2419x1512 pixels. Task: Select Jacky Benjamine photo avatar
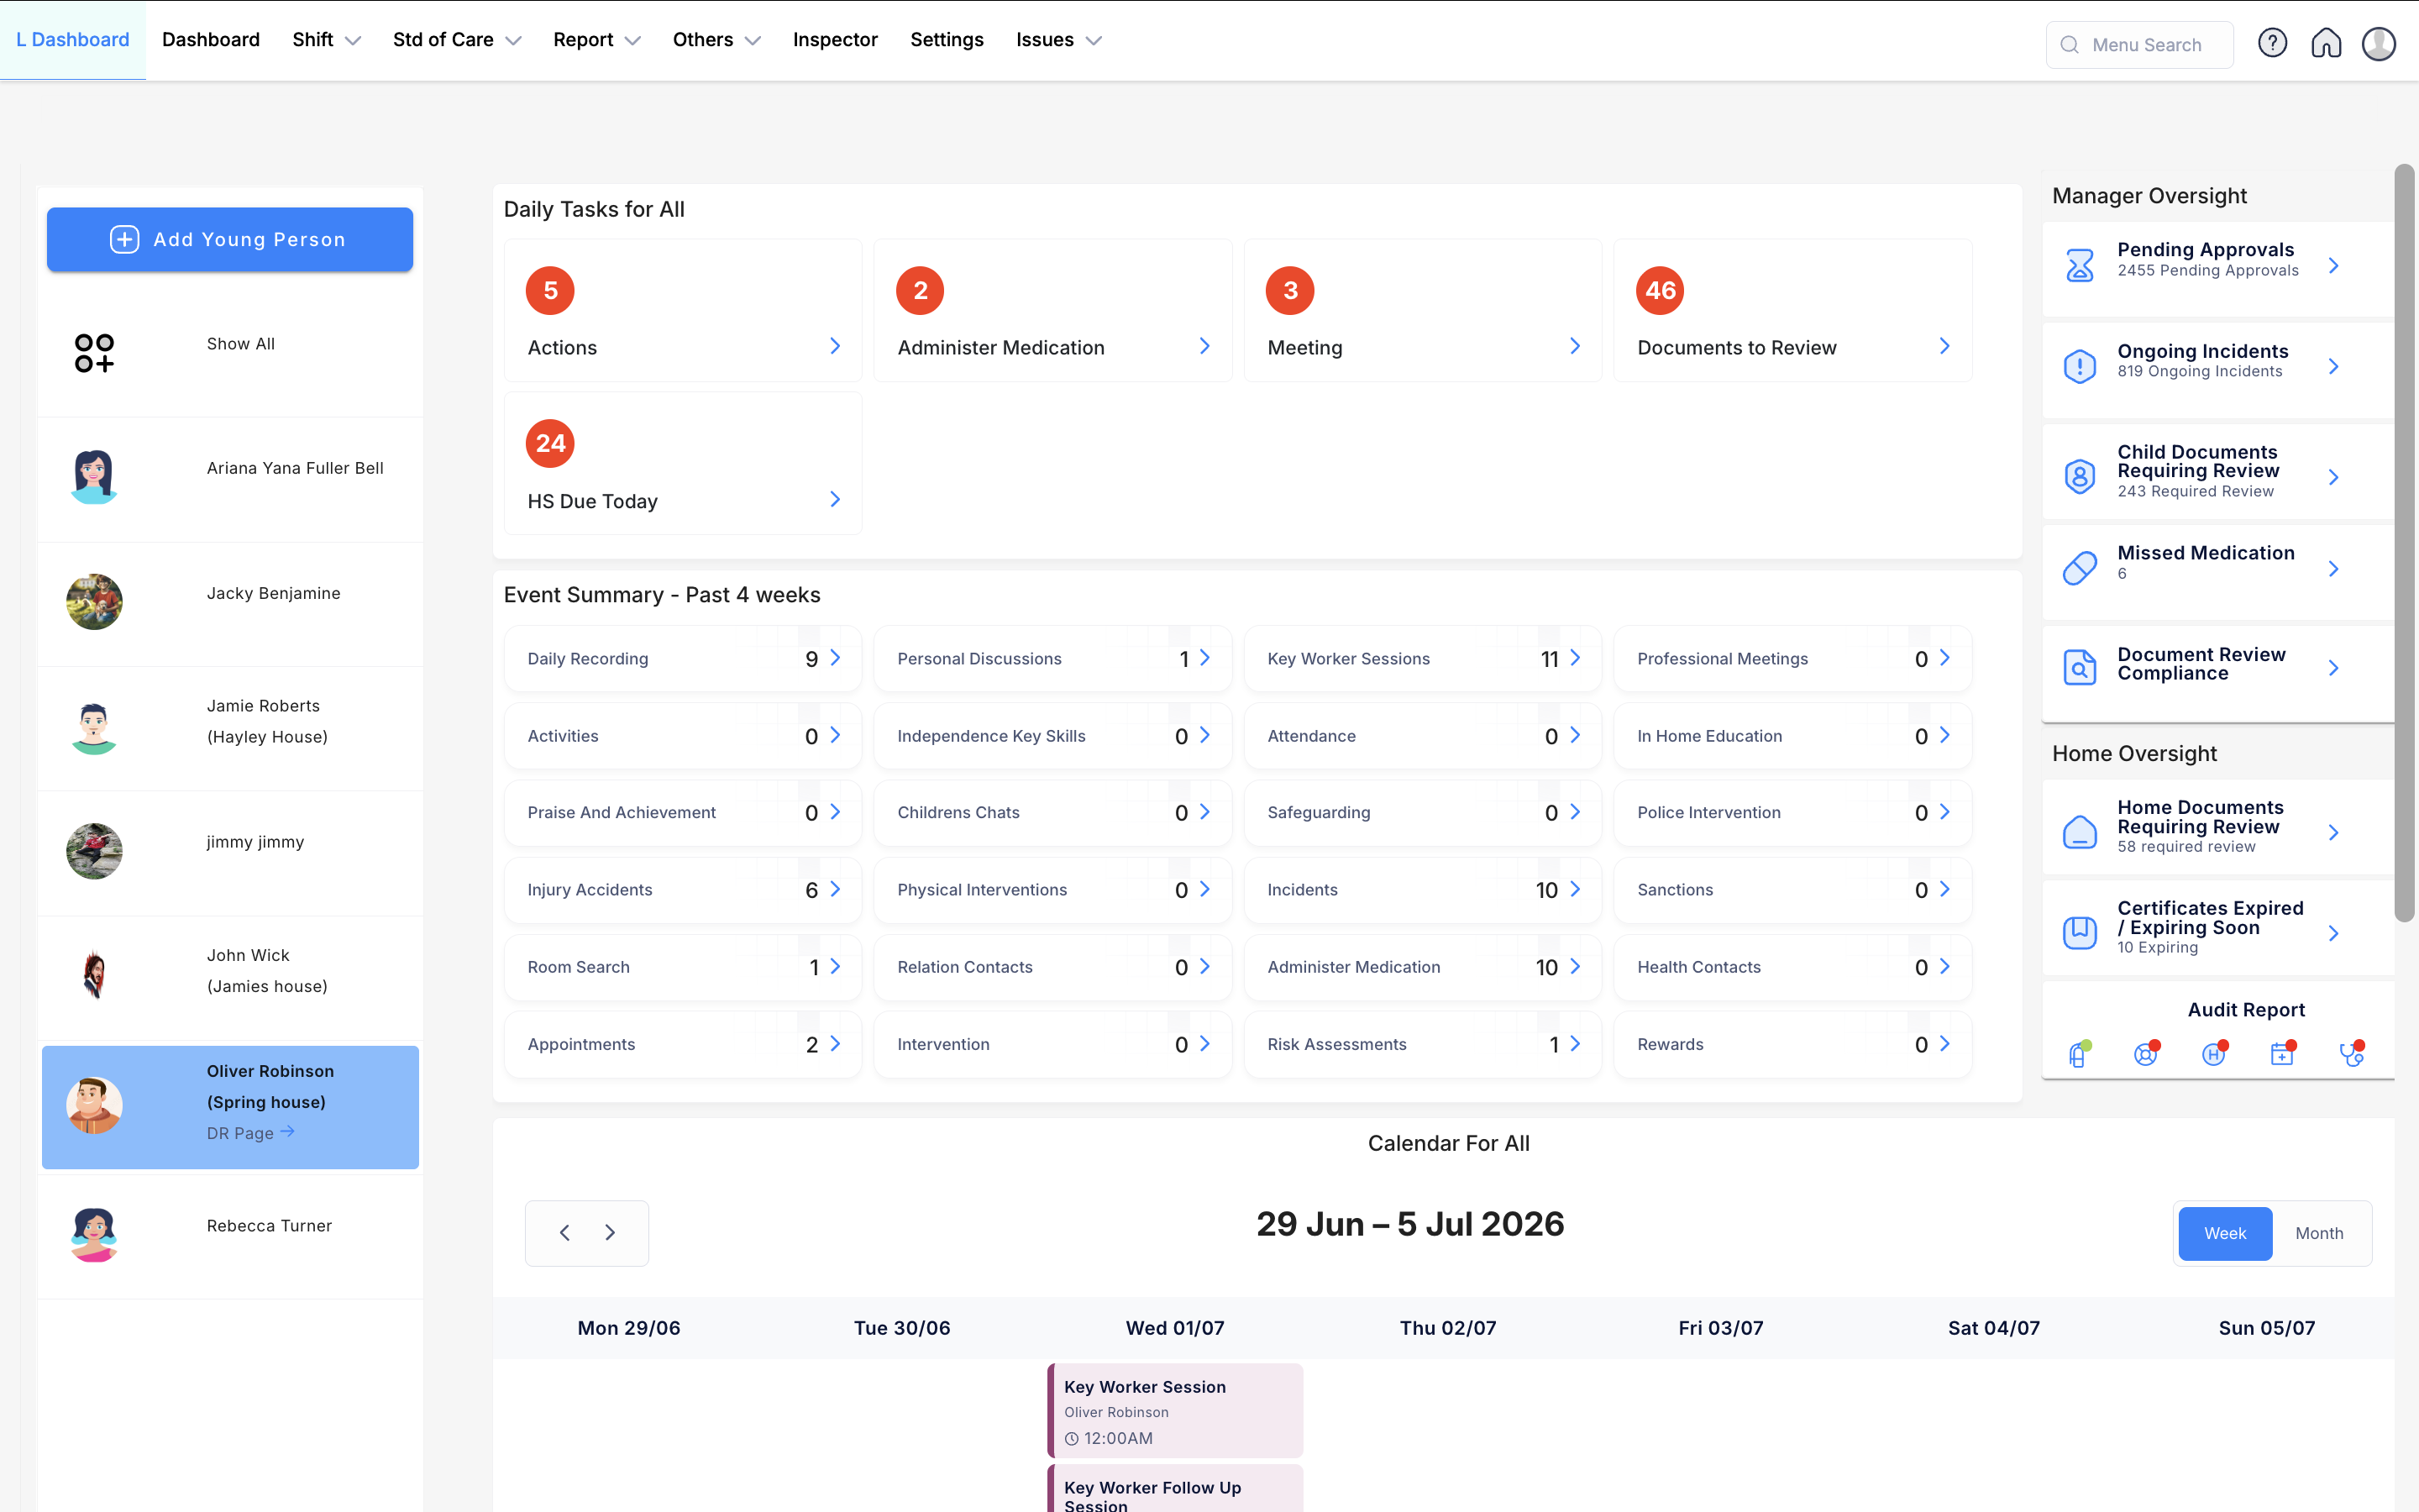(x=95, y=602)
